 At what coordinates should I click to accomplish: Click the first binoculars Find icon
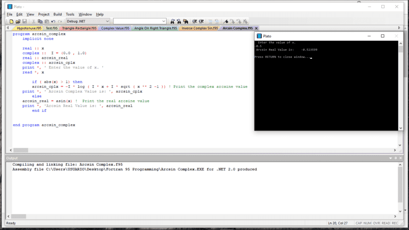pos(172,21)
